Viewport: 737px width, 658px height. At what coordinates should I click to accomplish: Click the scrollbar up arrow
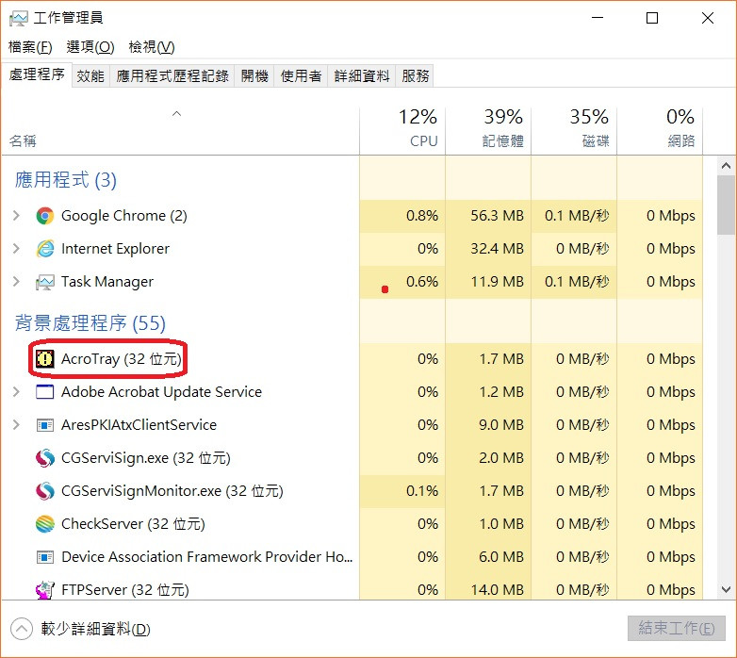pyautogui.click(x=727, y=166)
